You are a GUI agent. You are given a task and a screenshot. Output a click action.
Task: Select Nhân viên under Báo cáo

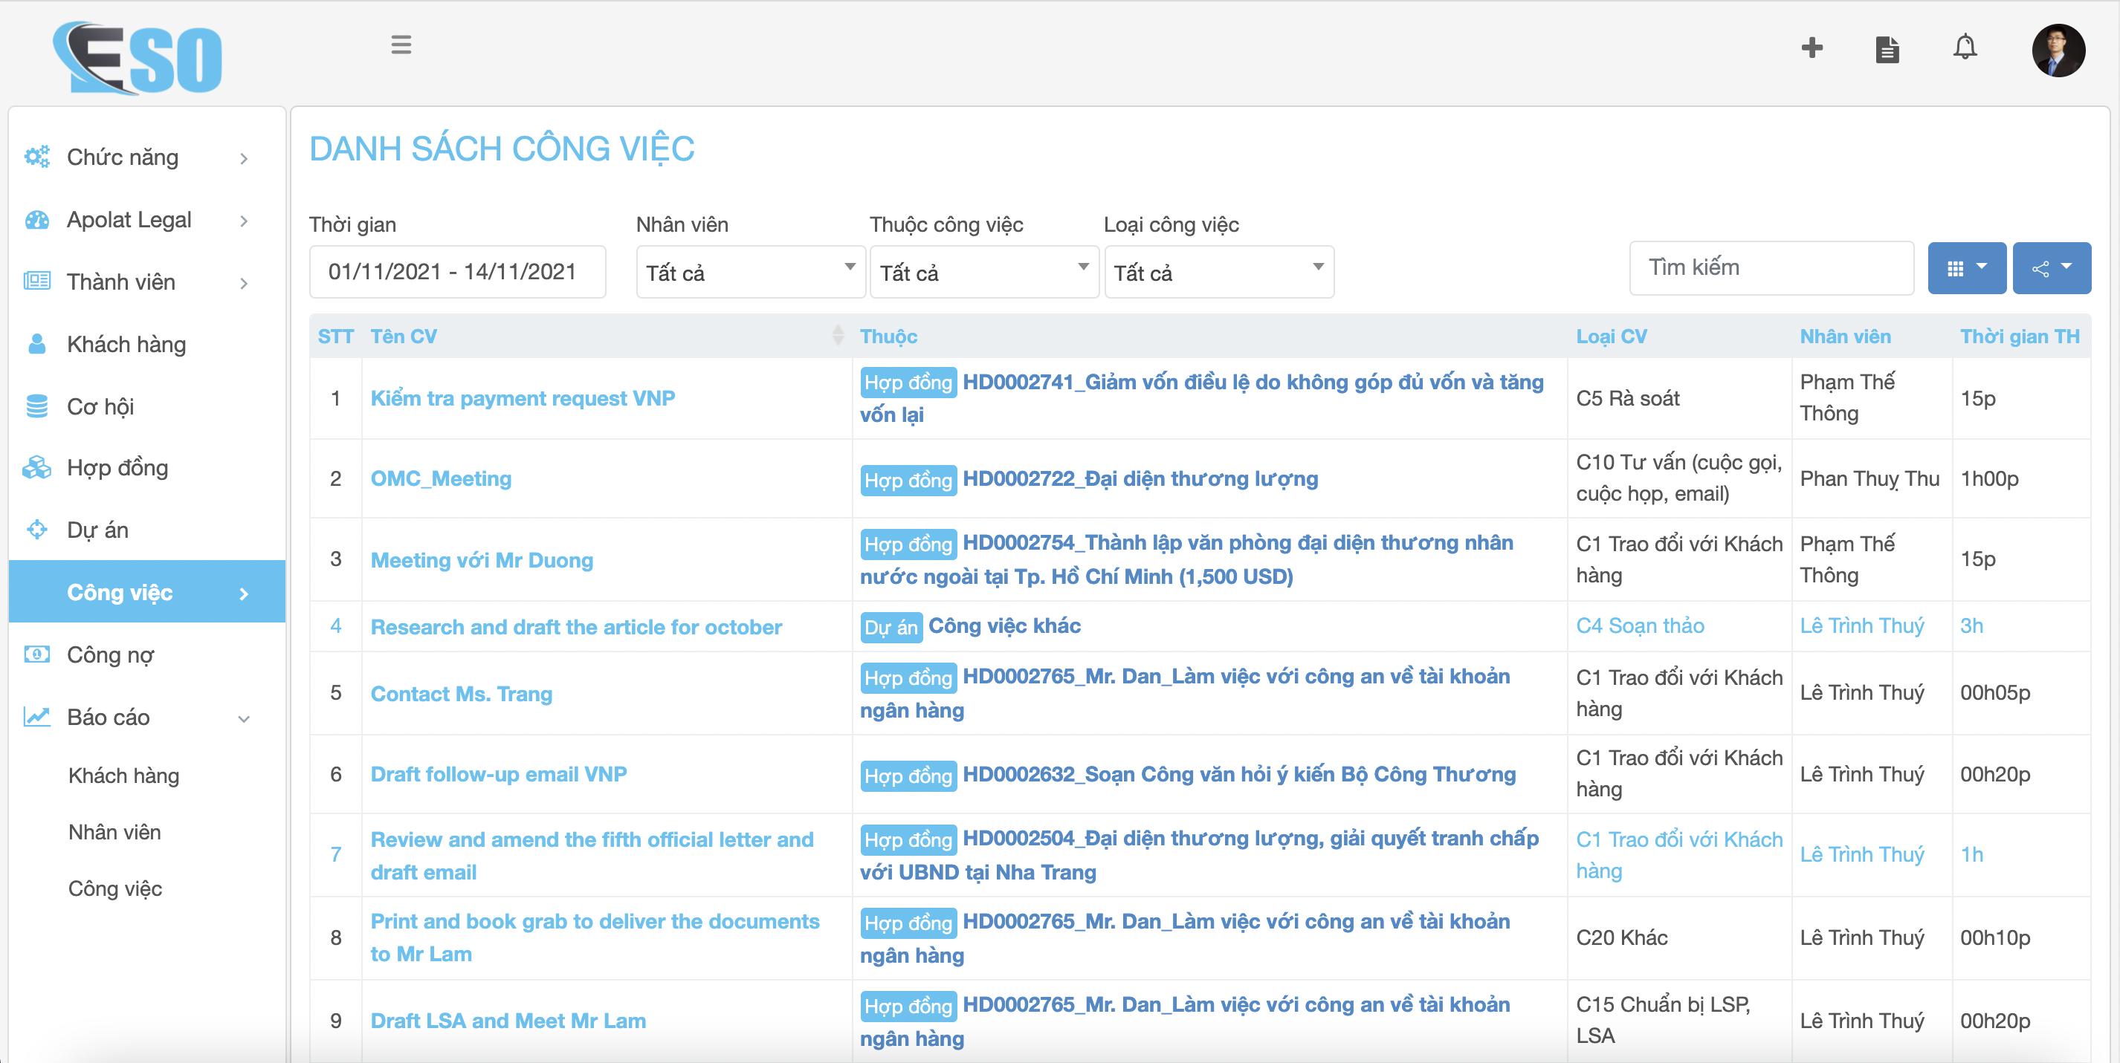pos(114,832)
